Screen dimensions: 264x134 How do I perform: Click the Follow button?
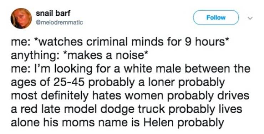(216, 17)
